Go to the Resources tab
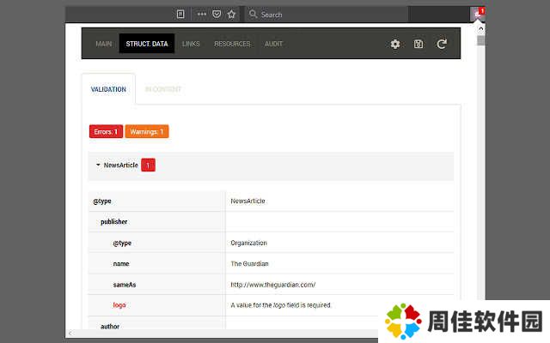The height and width of the screenshot is (343, 550). (x=232, y=44)
